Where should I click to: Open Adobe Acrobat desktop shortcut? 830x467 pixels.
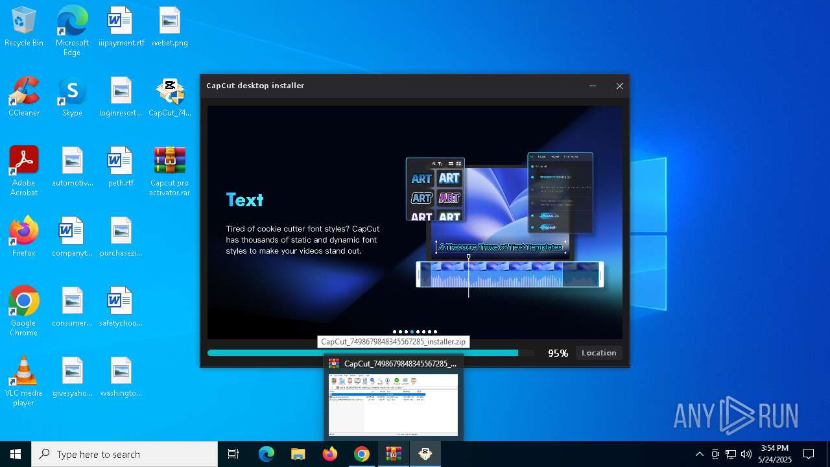[24, 171]
